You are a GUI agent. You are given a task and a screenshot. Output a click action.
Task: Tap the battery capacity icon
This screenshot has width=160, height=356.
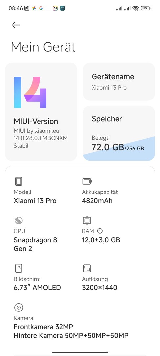(x=87, y=181)
